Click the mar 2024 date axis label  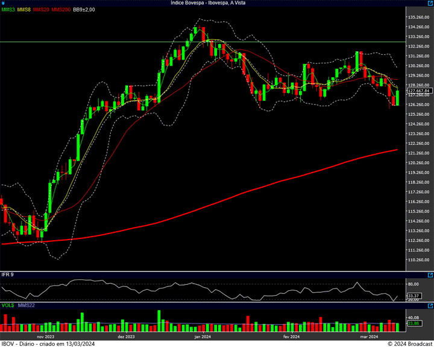tap(369, 336)
